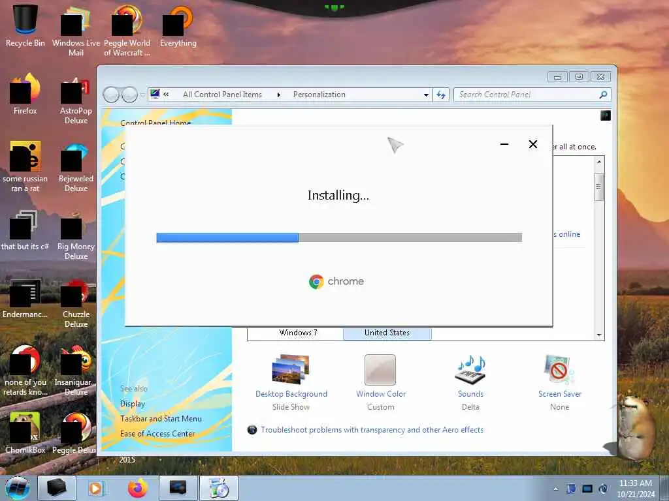Expand address bar history dropdown
Viewport: 669px width, 501px height.
click(x=426, y=95)
